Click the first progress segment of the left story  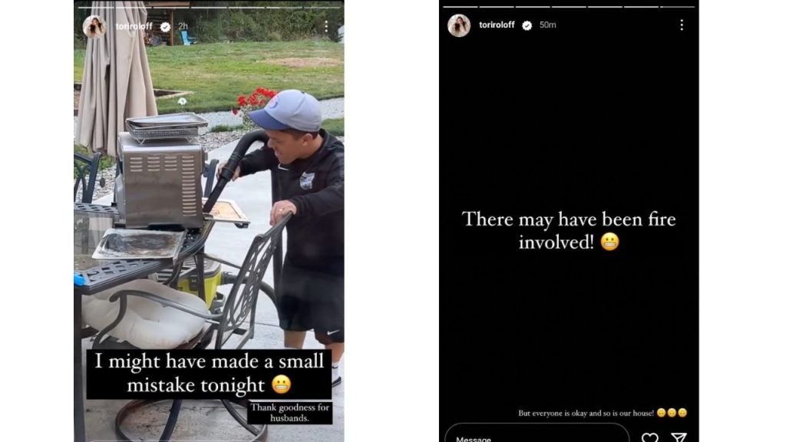96,8
